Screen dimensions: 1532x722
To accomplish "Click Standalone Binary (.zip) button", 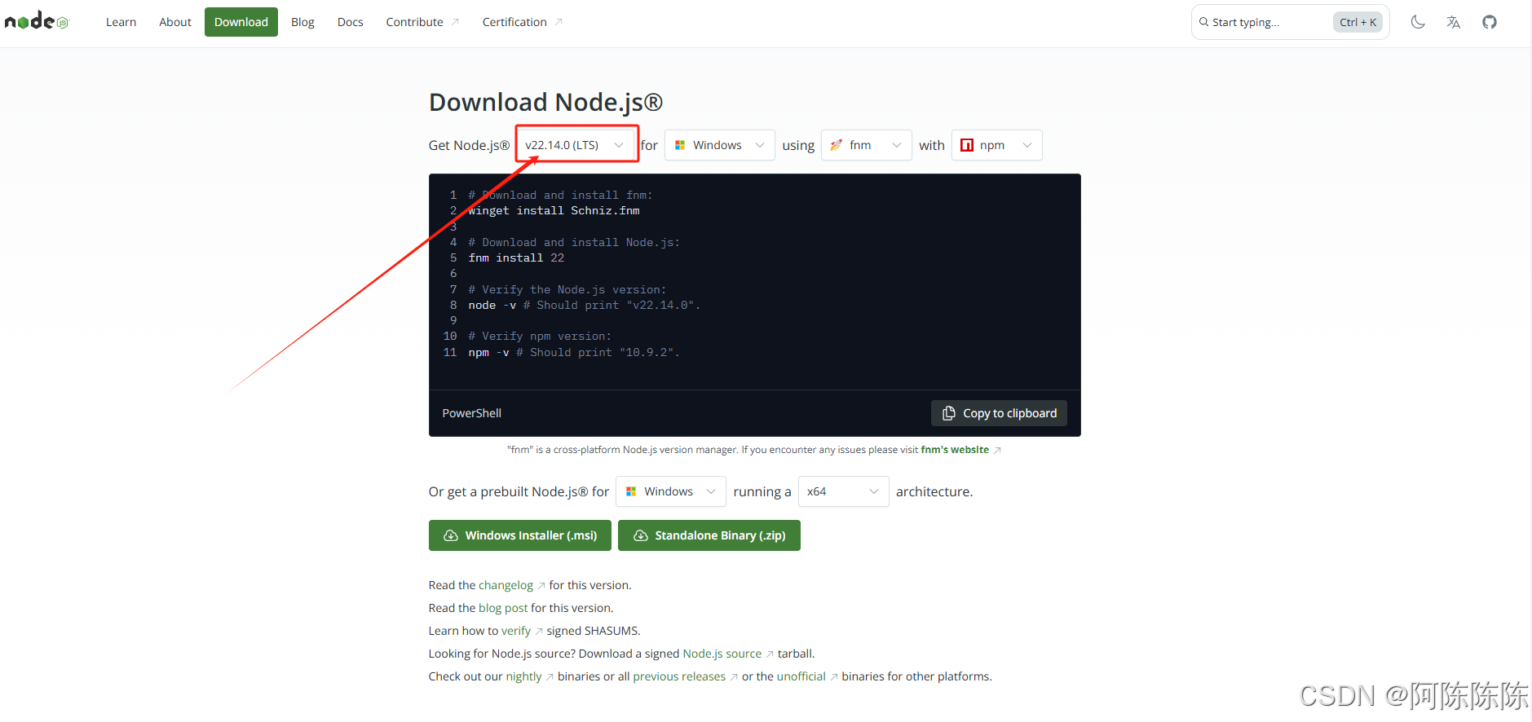I will (709, 535).
